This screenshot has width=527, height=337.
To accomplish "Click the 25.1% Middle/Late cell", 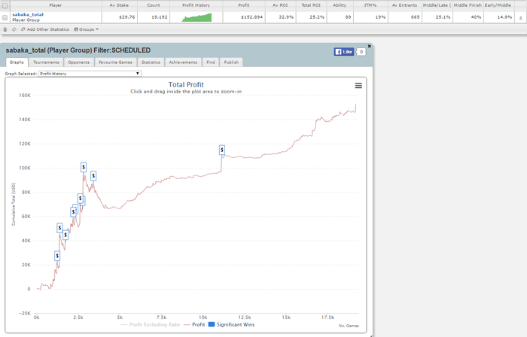I will pos(437,17).
